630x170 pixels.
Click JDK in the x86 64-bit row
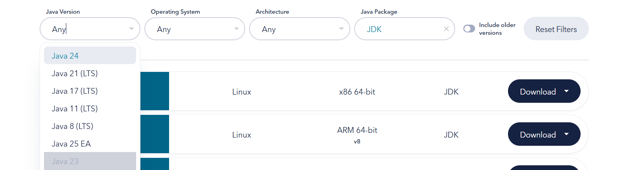[x=451, y=92]
